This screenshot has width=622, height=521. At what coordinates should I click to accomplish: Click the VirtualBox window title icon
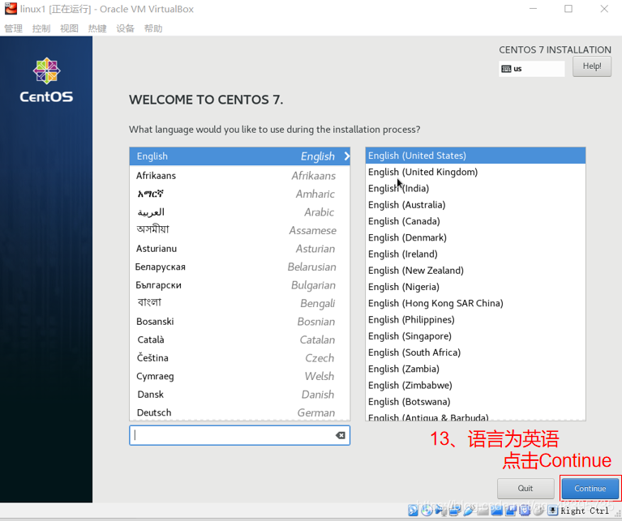11,9
